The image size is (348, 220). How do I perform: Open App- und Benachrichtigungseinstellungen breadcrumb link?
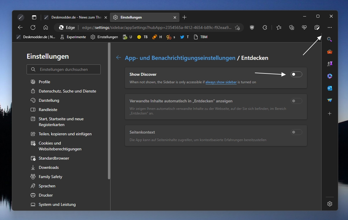coord(180,58)
